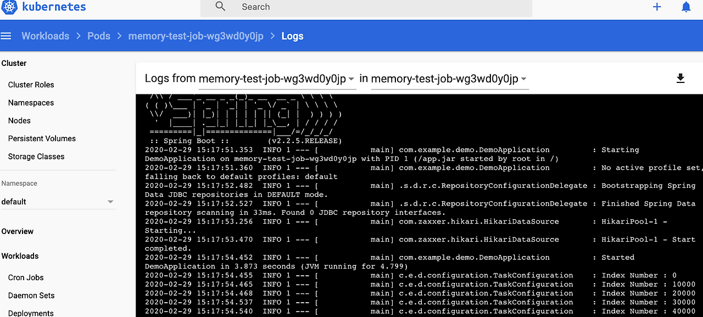
Task: Go to the Workloads breadcrumb
Action: click(45, 36)
